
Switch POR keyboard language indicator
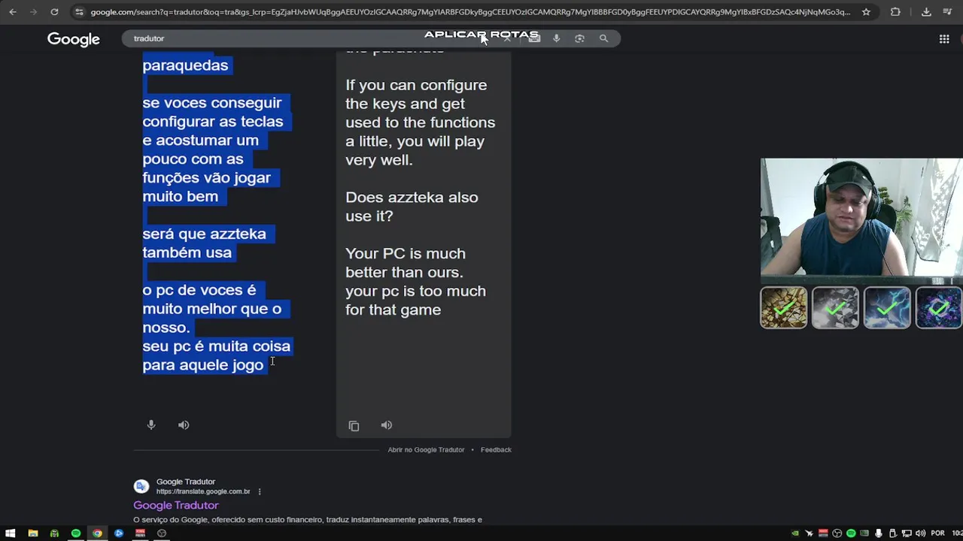coord(937,533)
